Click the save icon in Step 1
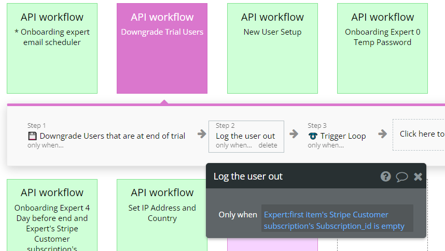 (x=32, y=136)
